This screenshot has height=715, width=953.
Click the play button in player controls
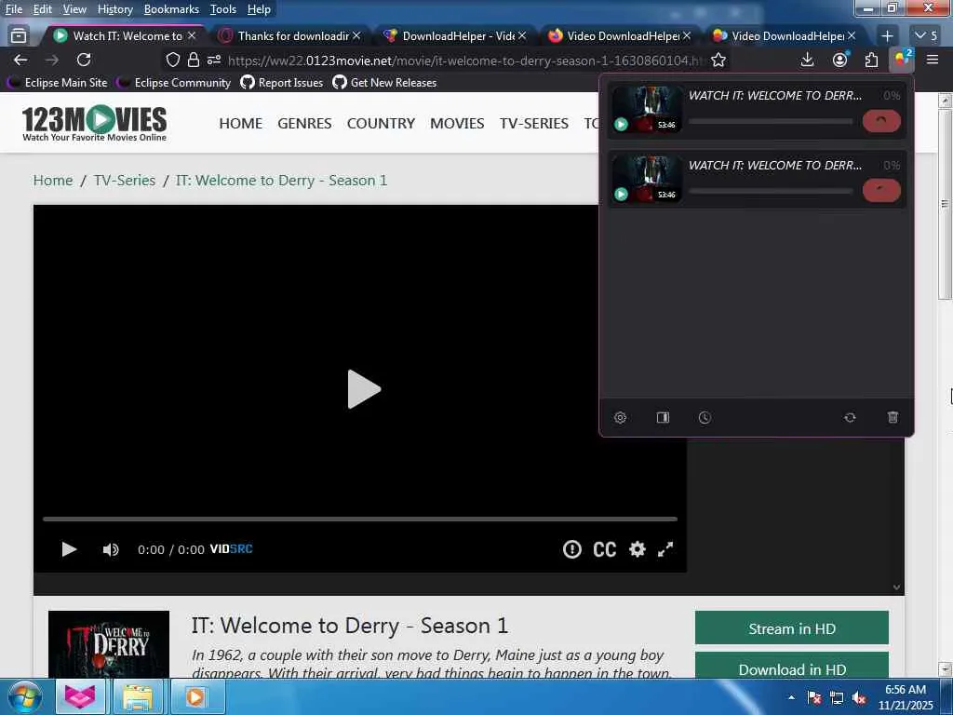(69, 549)
